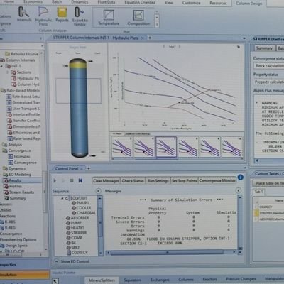
Task: Add a new tab next to Control Panel
Action: [x=89, y=168]
